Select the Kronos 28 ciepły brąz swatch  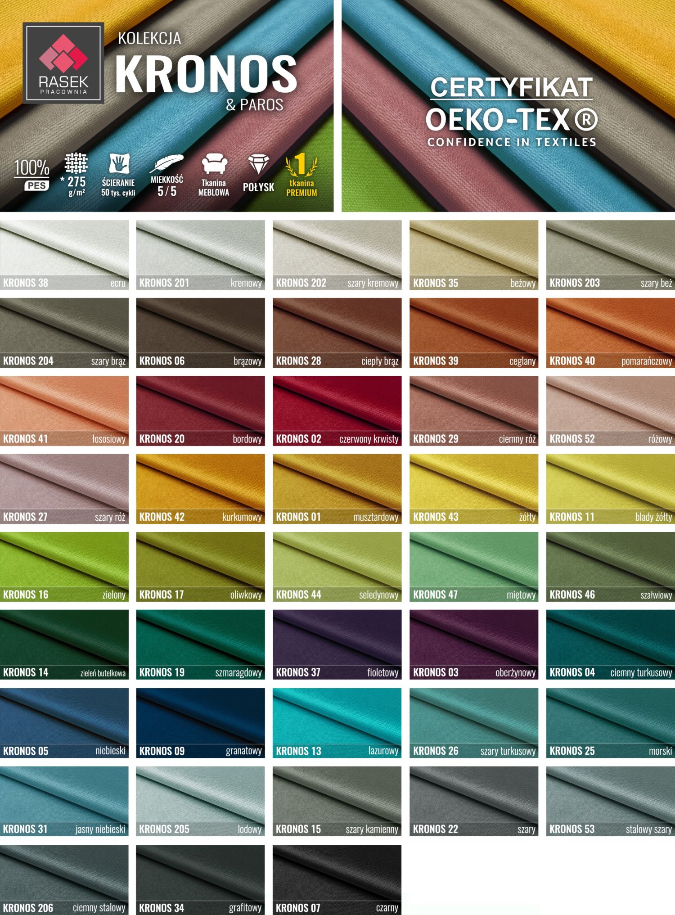[x=337, y=333]
